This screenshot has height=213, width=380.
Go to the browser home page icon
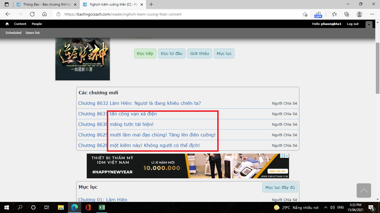pyautogui.click(x=45, y=14)
